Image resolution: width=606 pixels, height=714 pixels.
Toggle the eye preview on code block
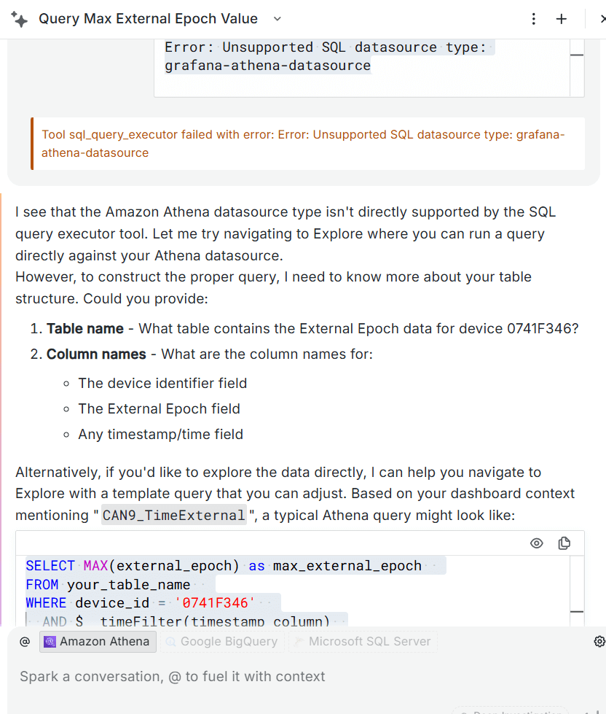click(x=537, y=543)
